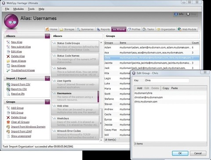
Task: Click the Save Aliases disk icon
Action: [8, 65]
